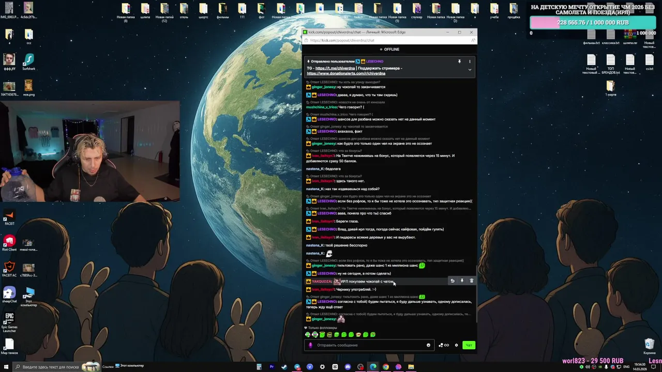662x372 pixels.
Task: Switch ENG input language in tray
Action: click(627, 367)
